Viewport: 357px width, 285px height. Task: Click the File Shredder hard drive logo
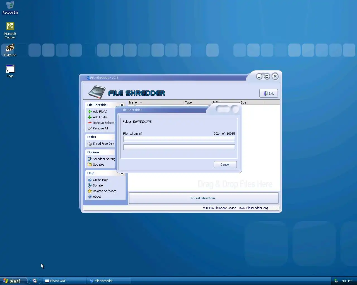[x=97, y=92]
